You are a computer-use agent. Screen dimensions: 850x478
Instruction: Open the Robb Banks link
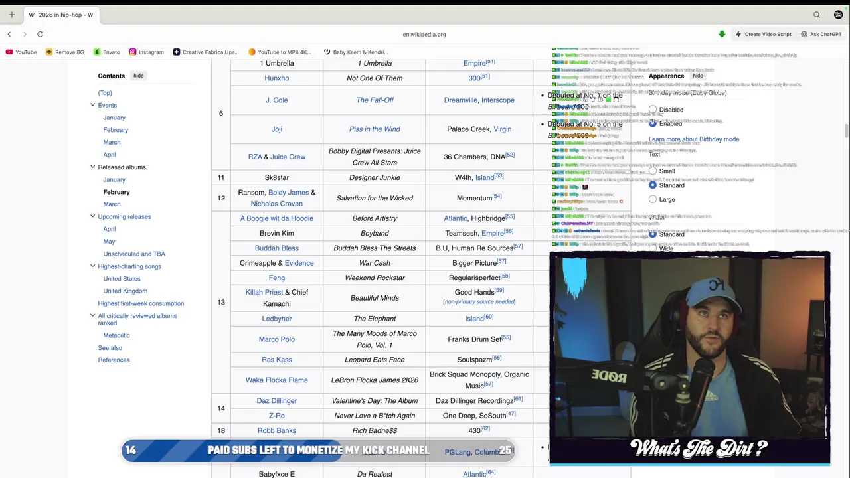coord(277,431)
